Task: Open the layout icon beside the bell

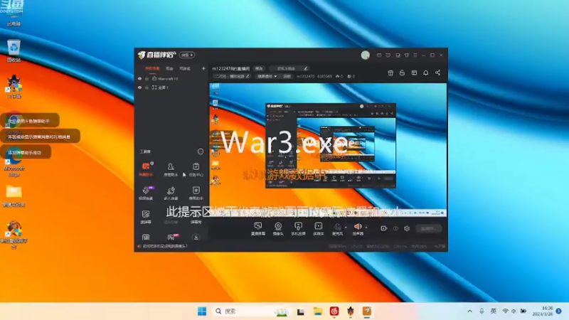Action: 414,73
